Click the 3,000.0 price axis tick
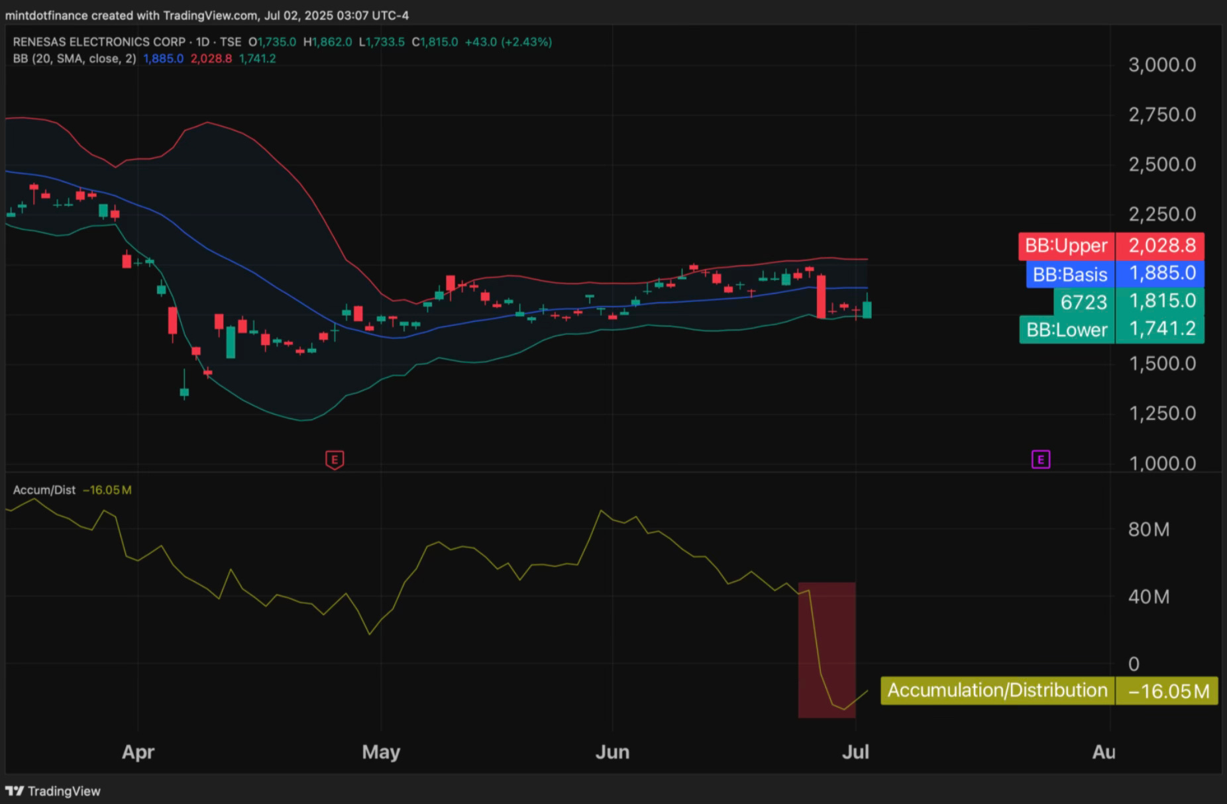Screen dimensions: 1227x804 tap(1162, 65)
